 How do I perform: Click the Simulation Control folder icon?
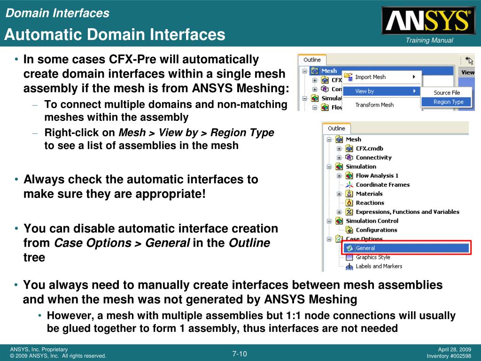(339, 221)
